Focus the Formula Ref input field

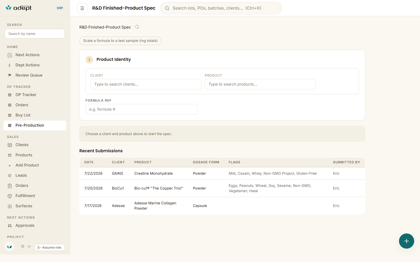coord(141,109)
